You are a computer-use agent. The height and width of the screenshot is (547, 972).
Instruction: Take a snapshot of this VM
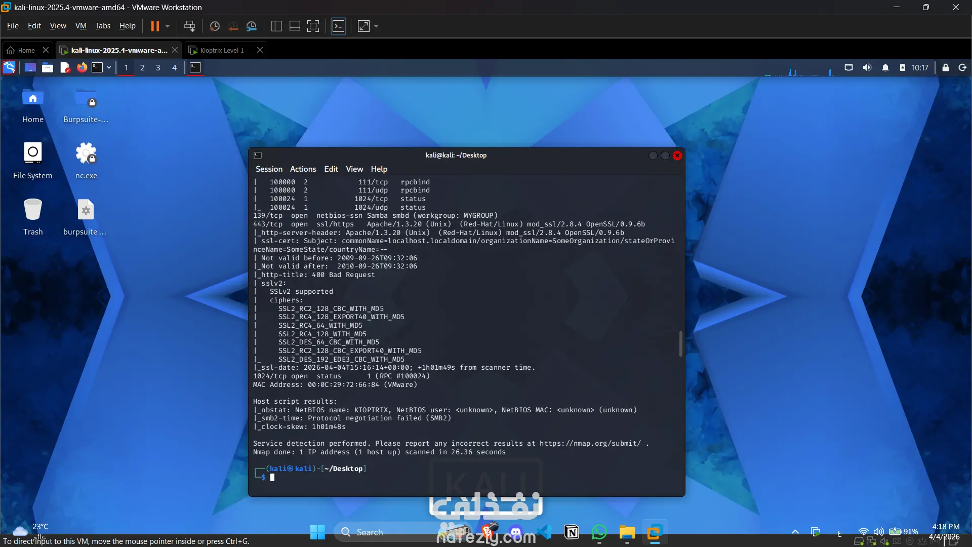(215, 26)
